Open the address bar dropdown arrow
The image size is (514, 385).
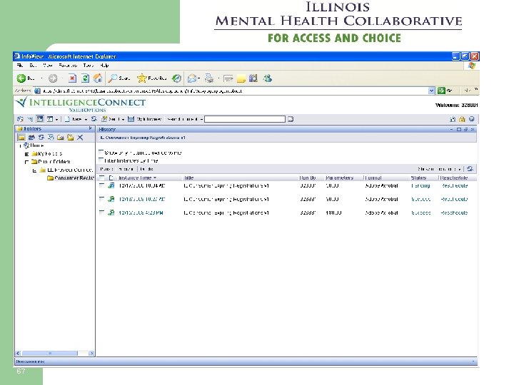431,91
